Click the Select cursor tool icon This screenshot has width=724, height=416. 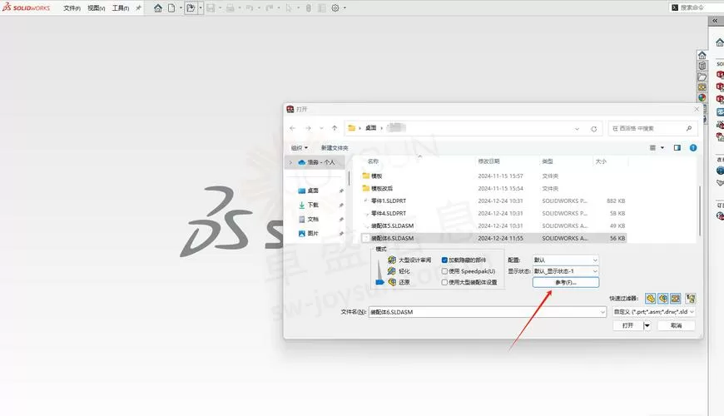tap(289, 7)
